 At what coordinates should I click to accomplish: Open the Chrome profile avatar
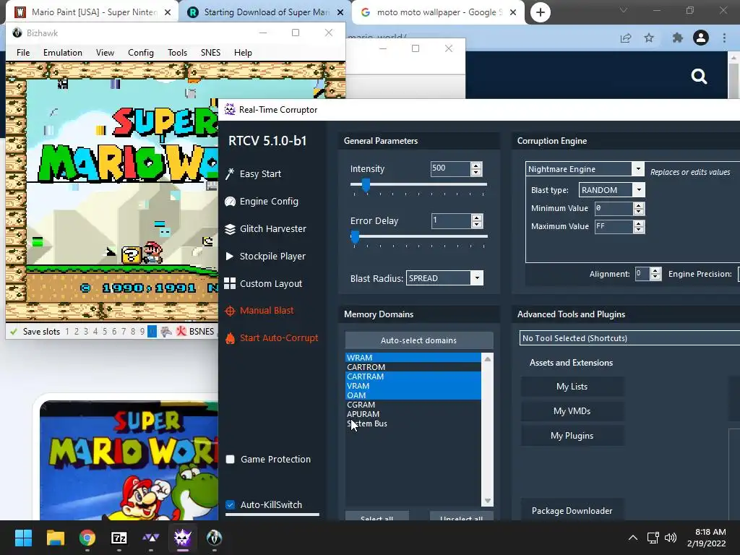click(x=701, y=38)
